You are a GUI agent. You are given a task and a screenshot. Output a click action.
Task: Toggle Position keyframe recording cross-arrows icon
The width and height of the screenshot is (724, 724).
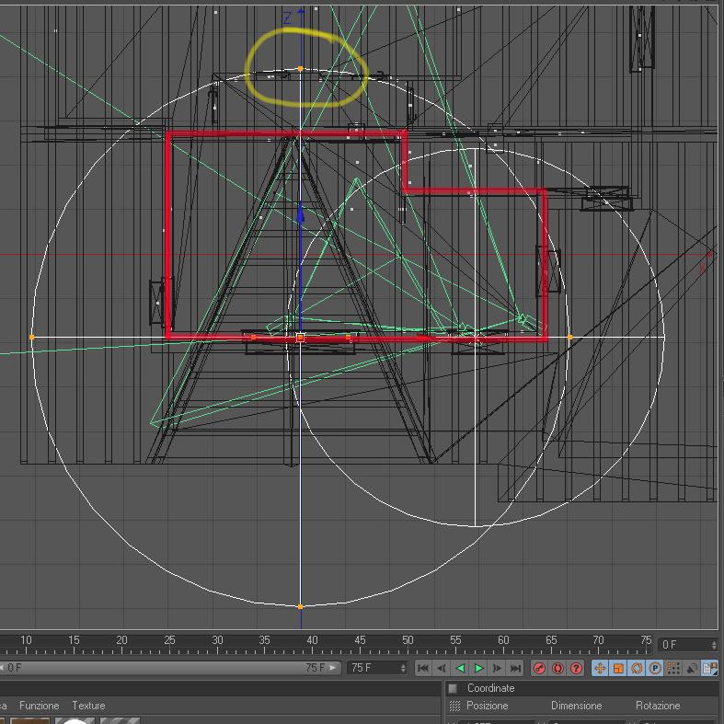click(600, 668)
